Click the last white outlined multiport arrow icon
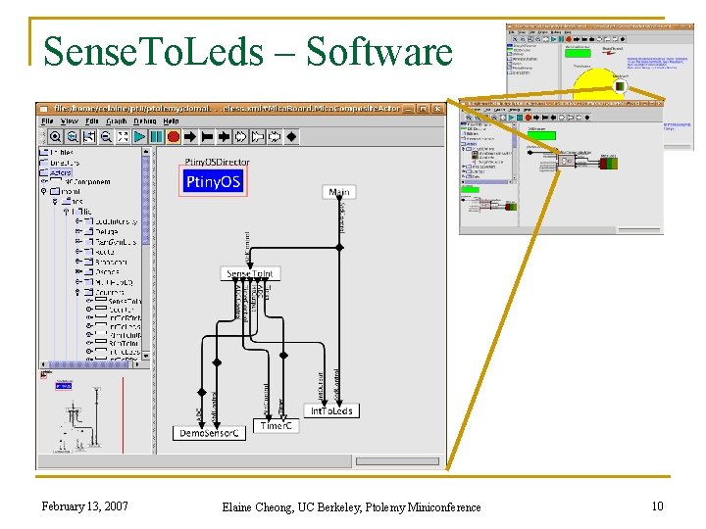706x529 pixels. (x=275, y=136)
